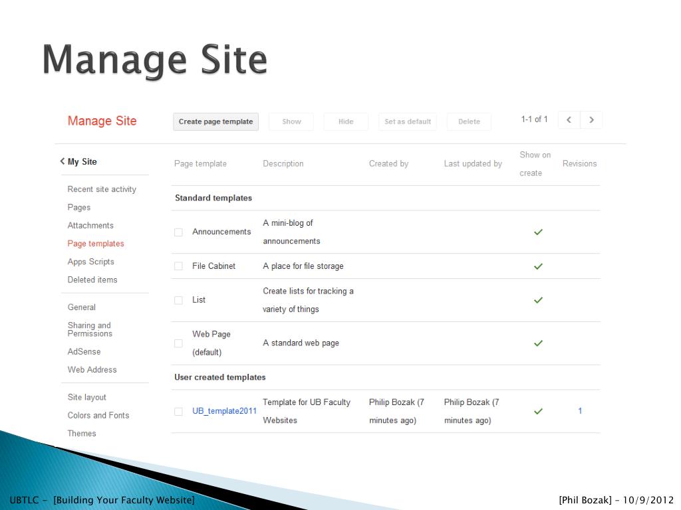
Task: Click the green checkmark in List row
Action: (x=538, y=300)
